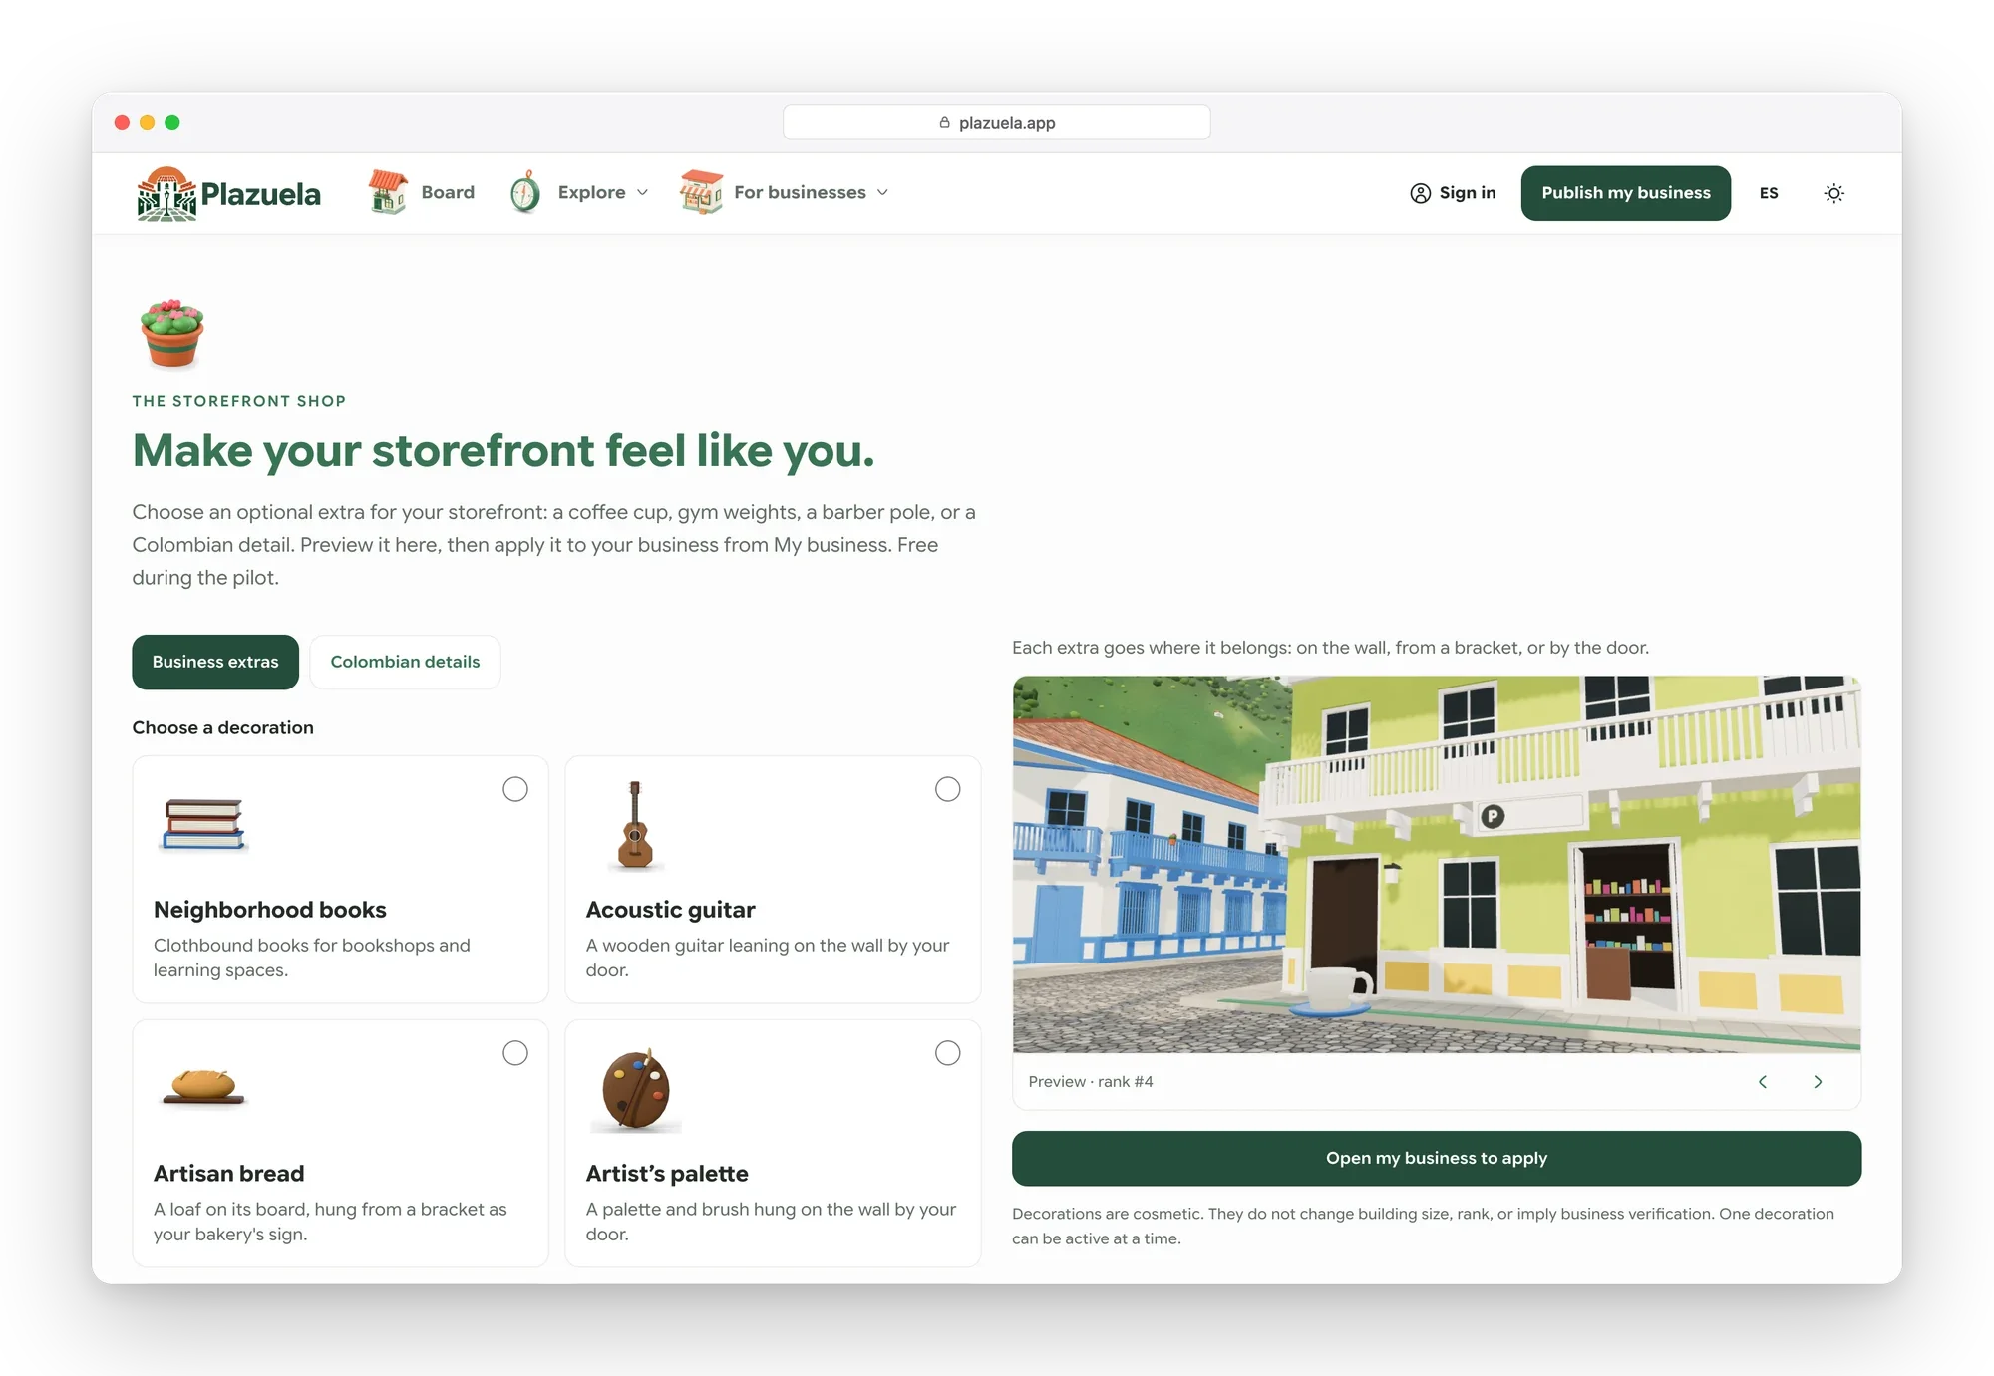Screen dimensions: 1994x1376
Task: Click the Sign in user icon
Action: coord(1420,193)
